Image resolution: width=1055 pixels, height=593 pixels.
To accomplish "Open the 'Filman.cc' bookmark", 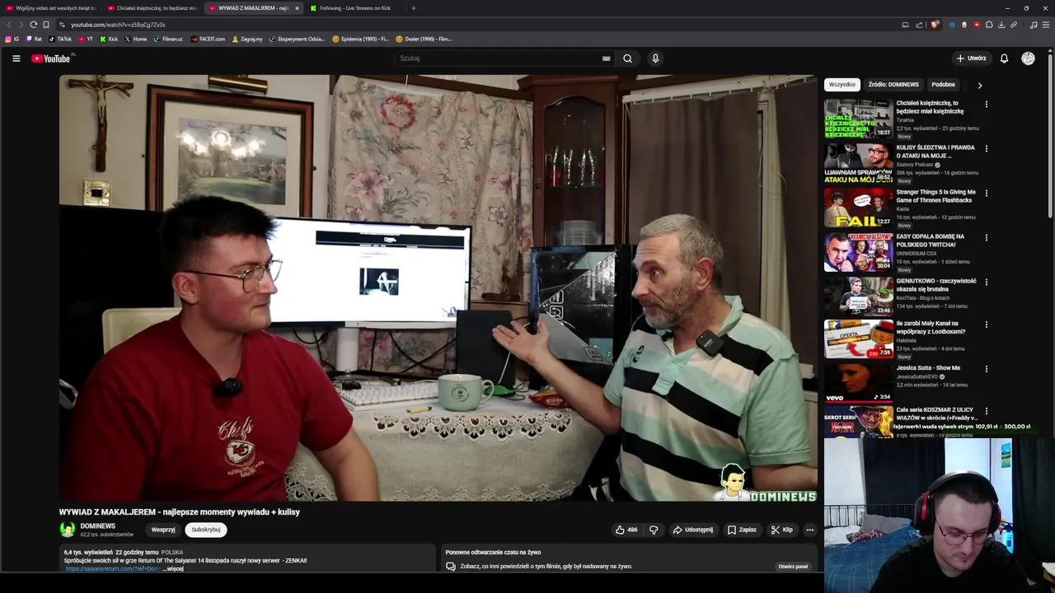I will 168,39.
